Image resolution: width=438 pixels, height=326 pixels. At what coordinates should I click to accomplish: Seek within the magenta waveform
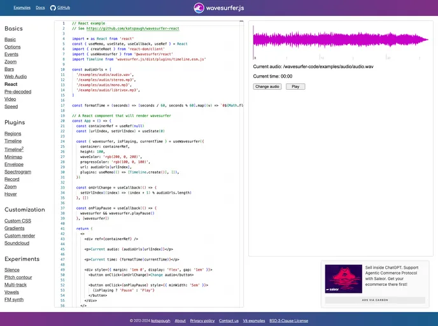pyautogui.click(x=341, y=39)
